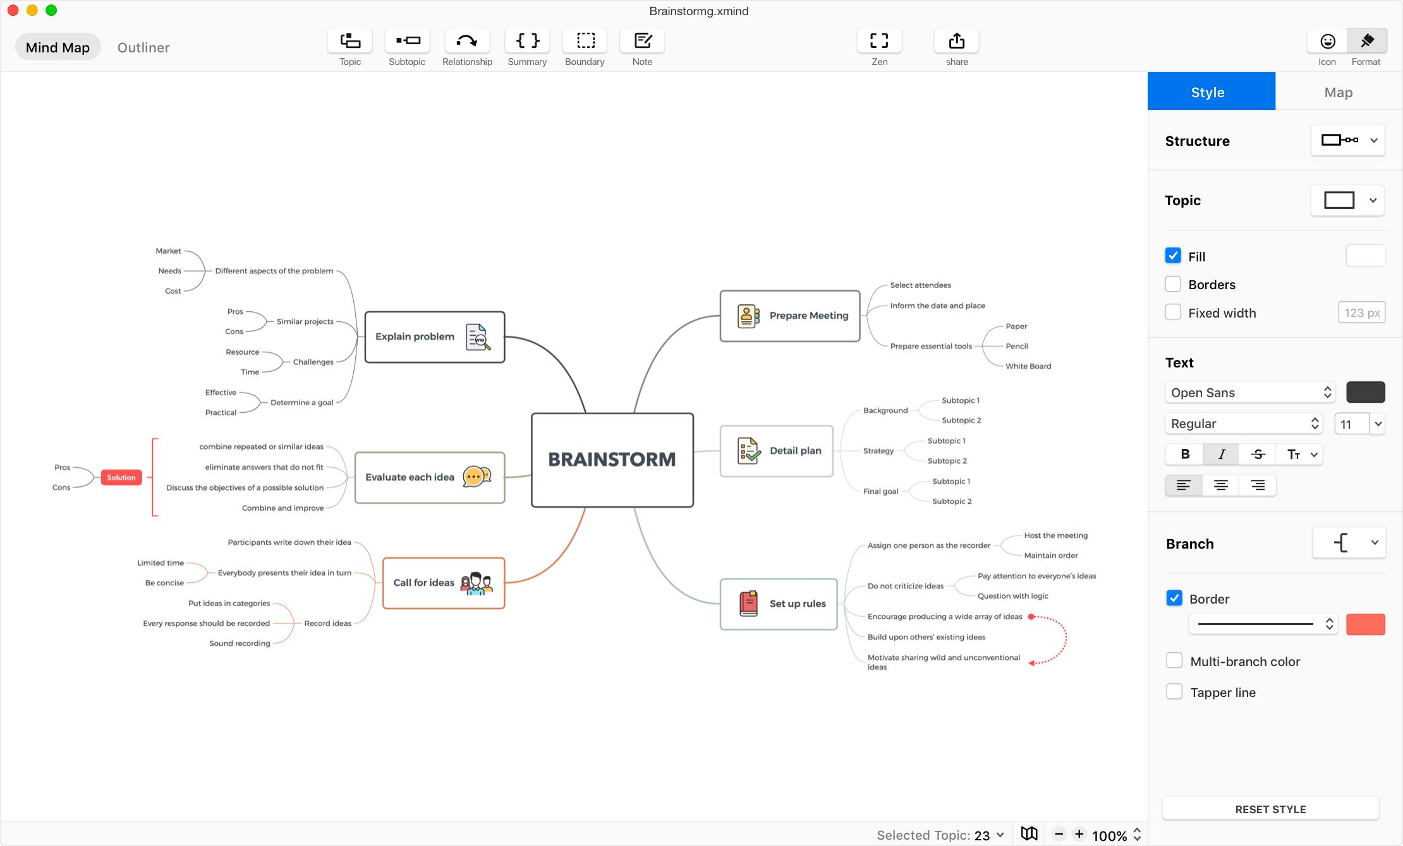Toggle the Fill checkbox on
The height and width of the screenshot is (846, 1403).
(x=1172, y=255)
